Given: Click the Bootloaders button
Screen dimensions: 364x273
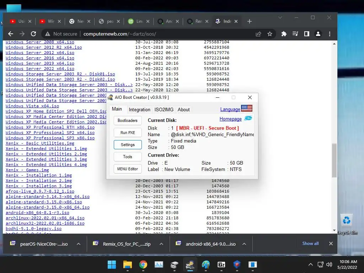Looking at the screenshot, I should pos(128,121).
